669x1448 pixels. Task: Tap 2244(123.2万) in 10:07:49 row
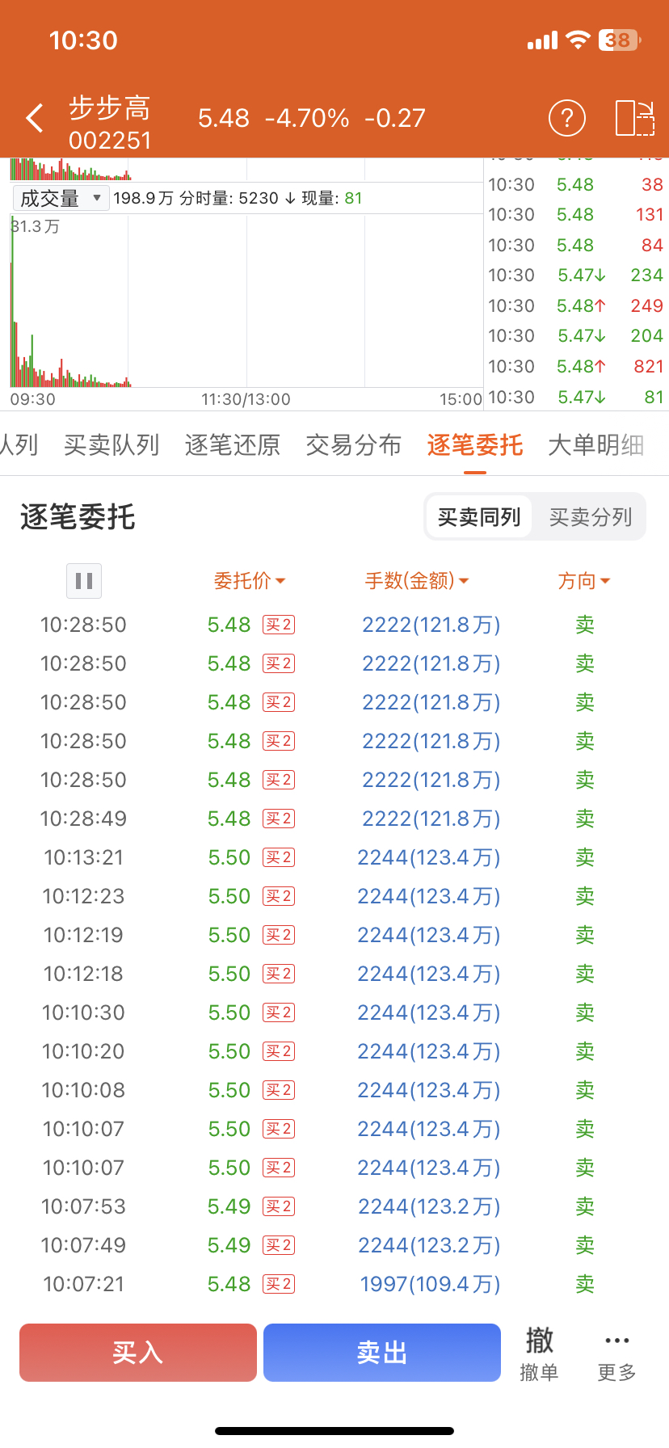430,1245
